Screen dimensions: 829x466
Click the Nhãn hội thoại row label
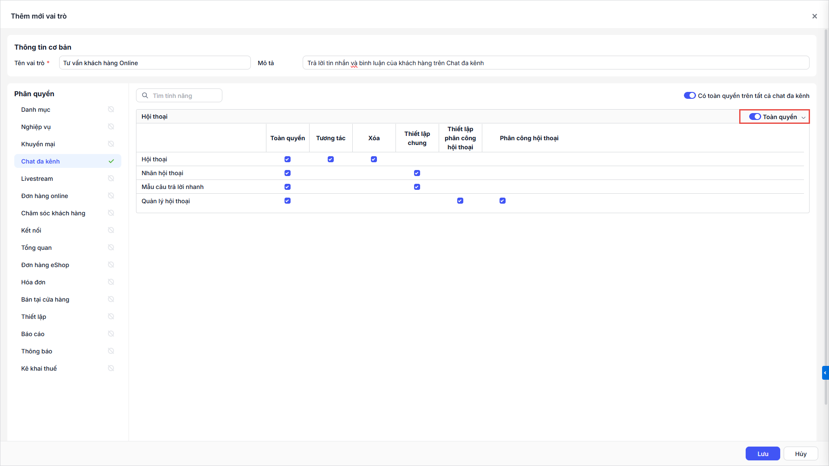(162, 173)
